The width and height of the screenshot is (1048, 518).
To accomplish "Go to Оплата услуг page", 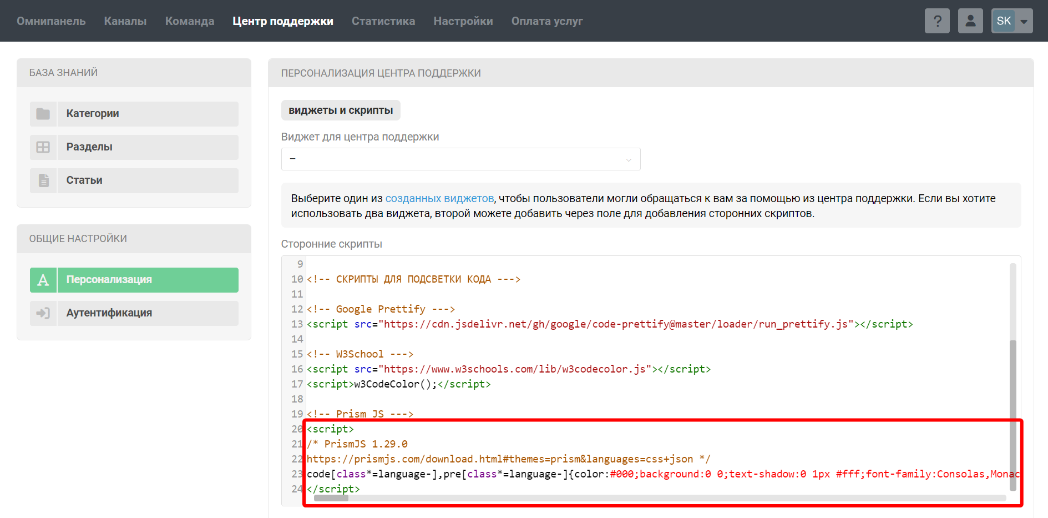I will point(547,21).
